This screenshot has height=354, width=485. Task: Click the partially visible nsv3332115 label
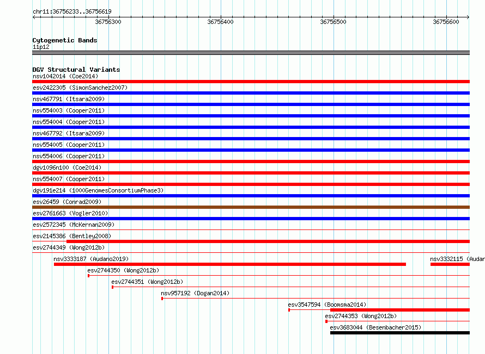(x=457, y=259)
